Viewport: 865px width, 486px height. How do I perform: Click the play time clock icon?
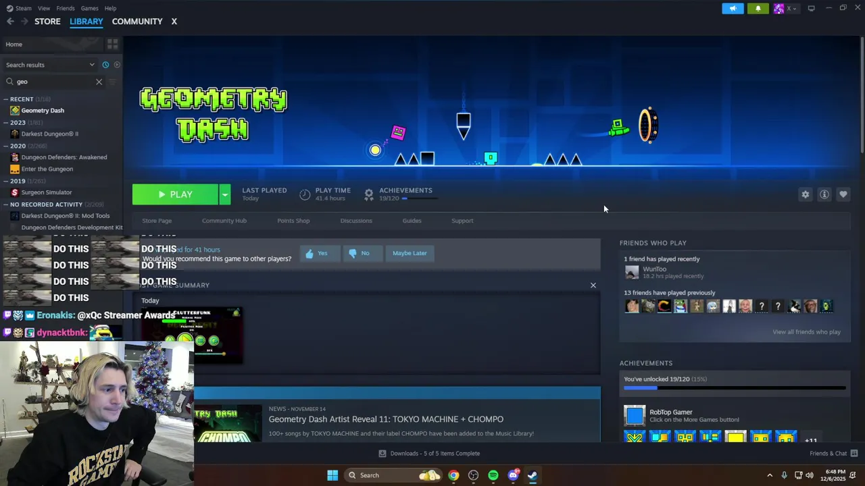(305, 194)
